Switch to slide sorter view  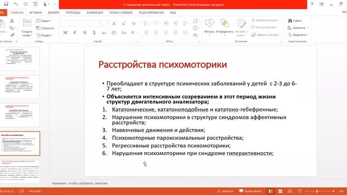point(280,191)
